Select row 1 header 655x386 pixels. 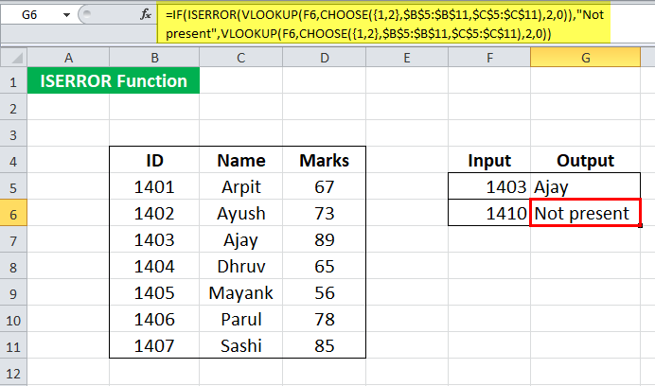click(x=13, y=81)
